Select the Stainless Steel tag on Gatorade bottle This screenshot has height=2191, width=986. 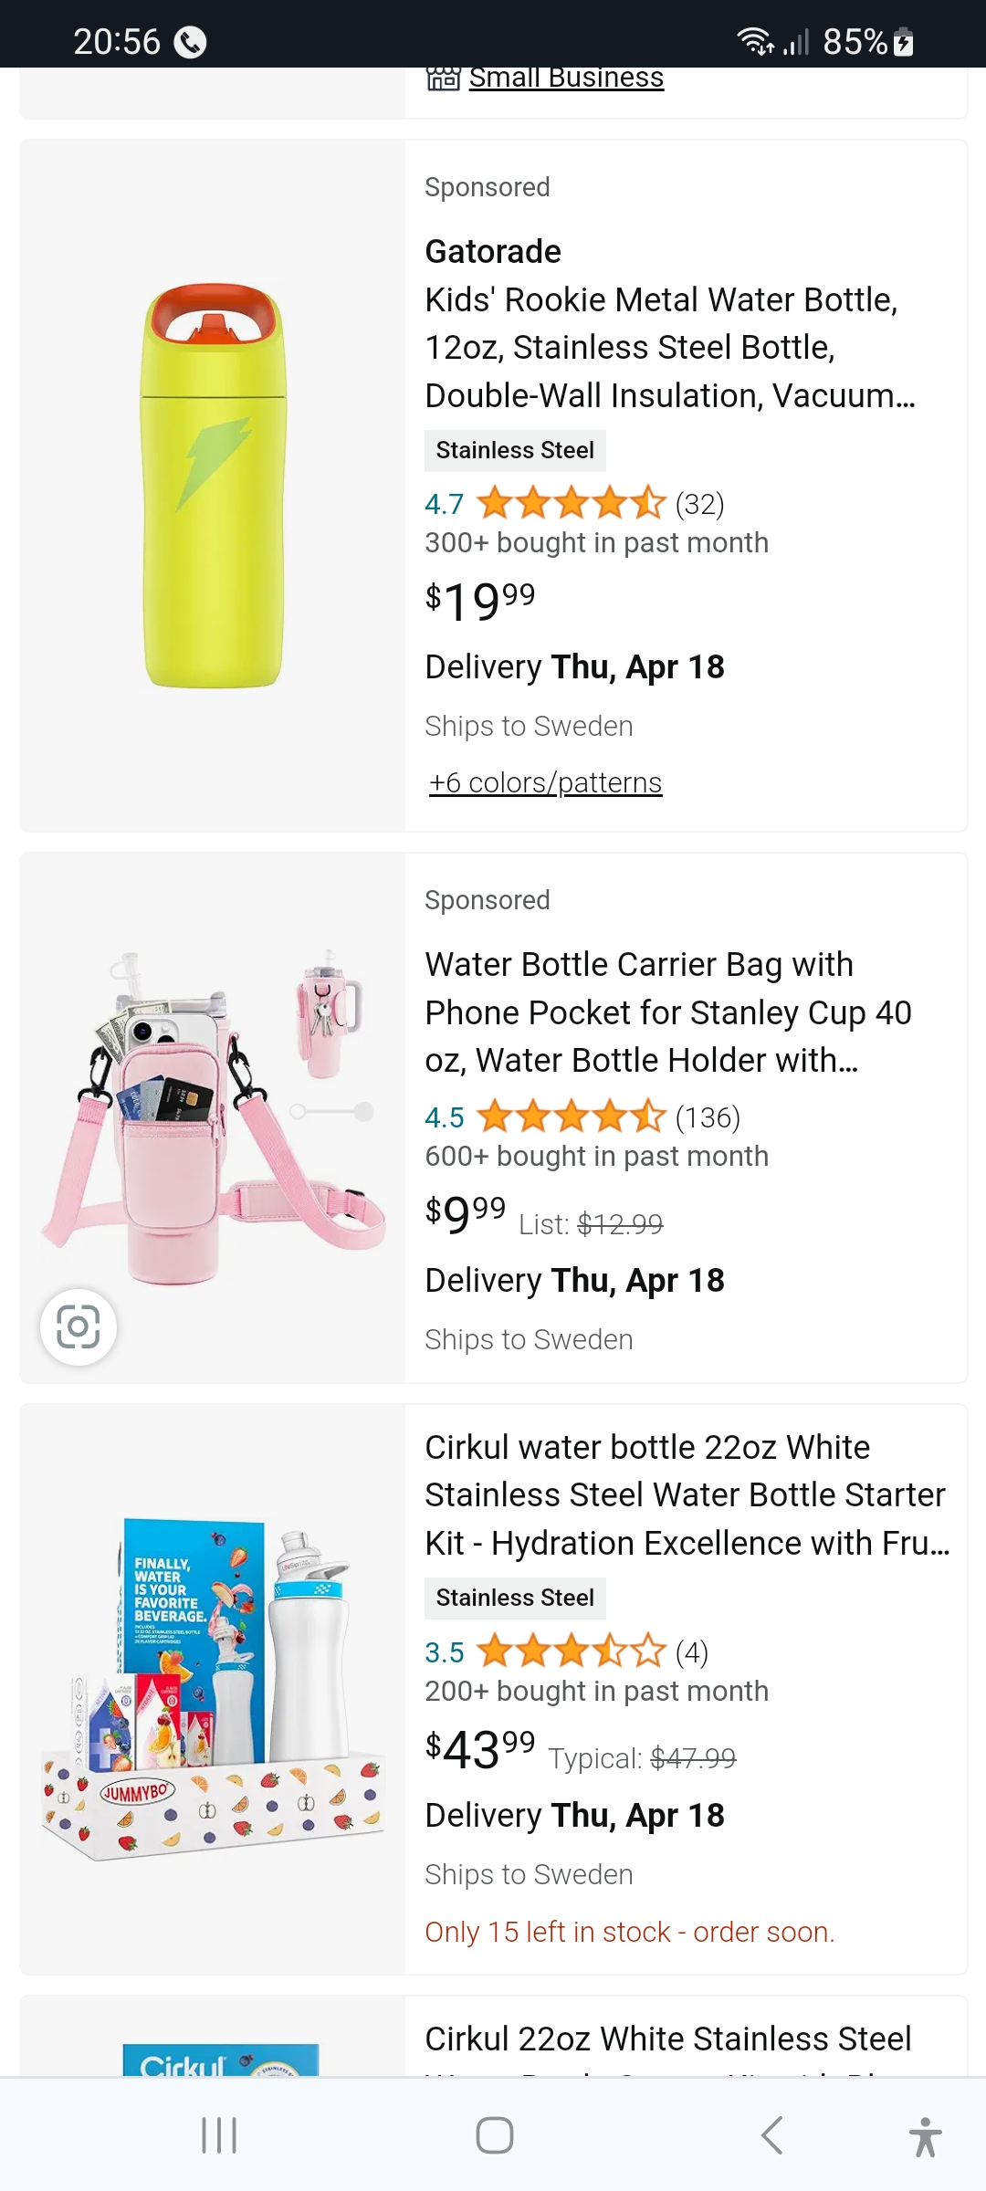pos(515,450)
